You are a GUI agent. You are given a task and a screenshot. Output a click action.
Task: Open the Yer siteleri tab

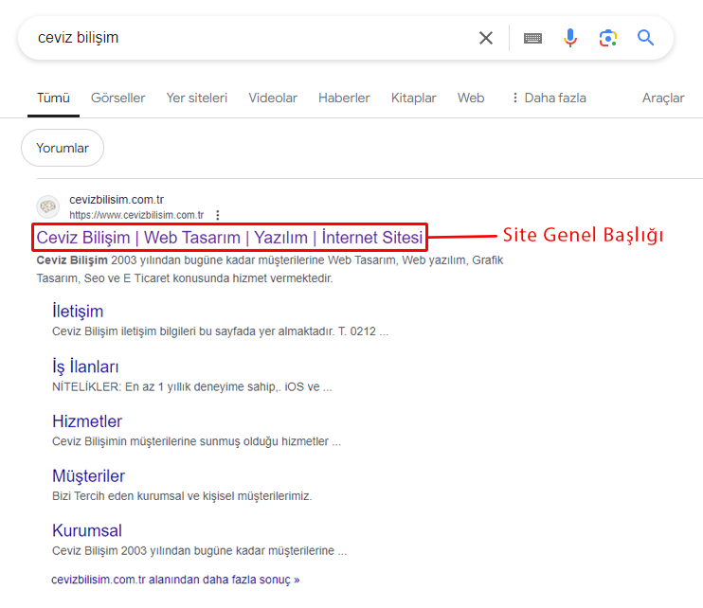click(197, 98)
